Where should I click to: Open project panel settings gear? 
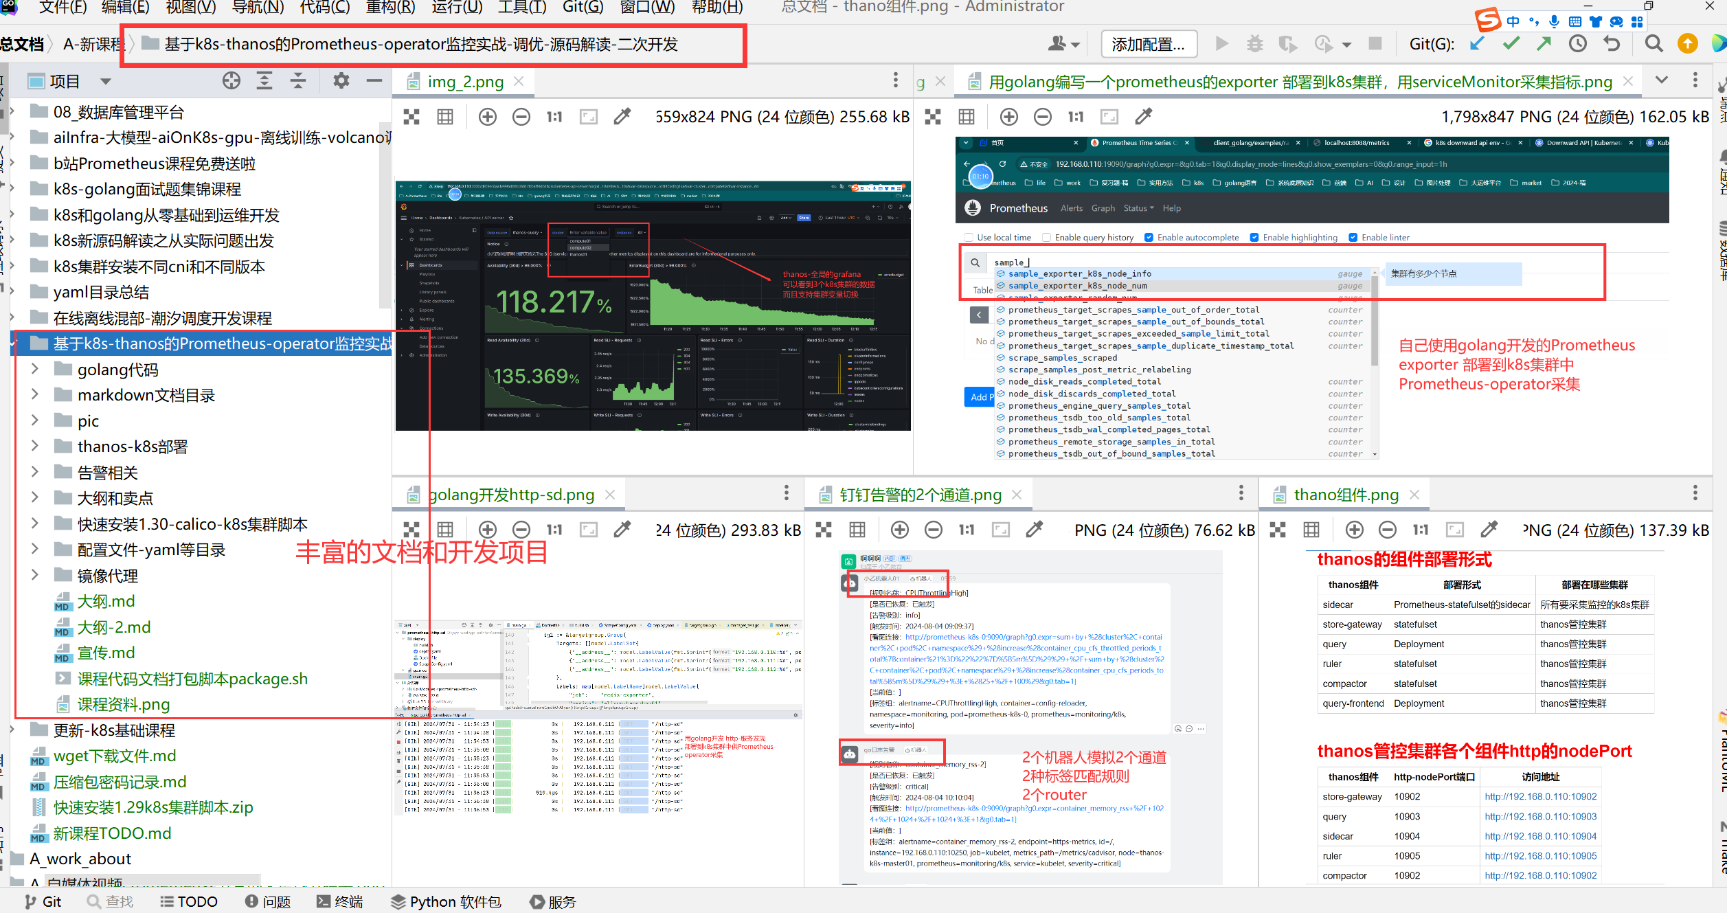(341, 81)
